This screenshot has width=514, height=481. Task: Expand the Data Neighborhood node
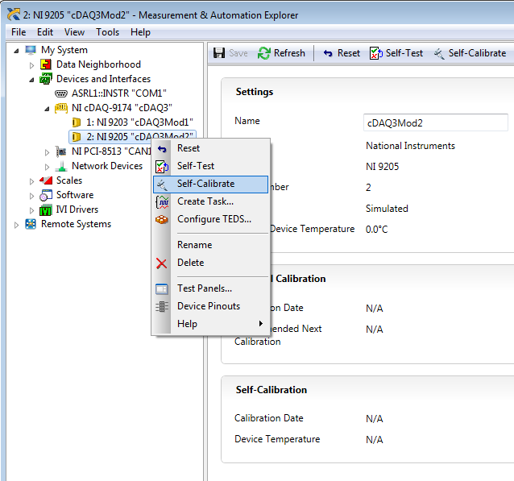(x=31, y=65)
